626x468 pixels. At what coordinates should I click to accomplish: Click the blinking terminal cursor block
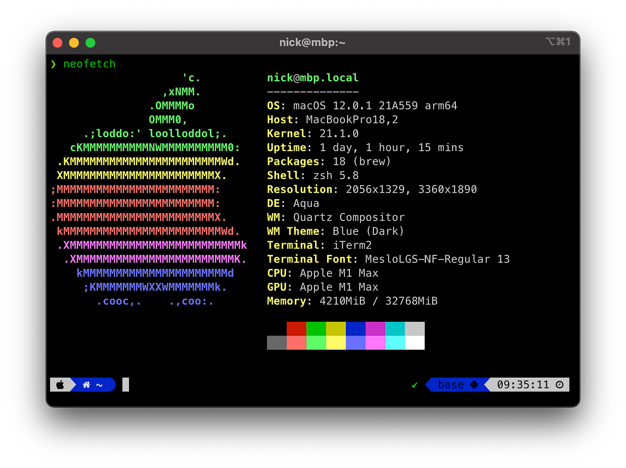coord(125,385)
